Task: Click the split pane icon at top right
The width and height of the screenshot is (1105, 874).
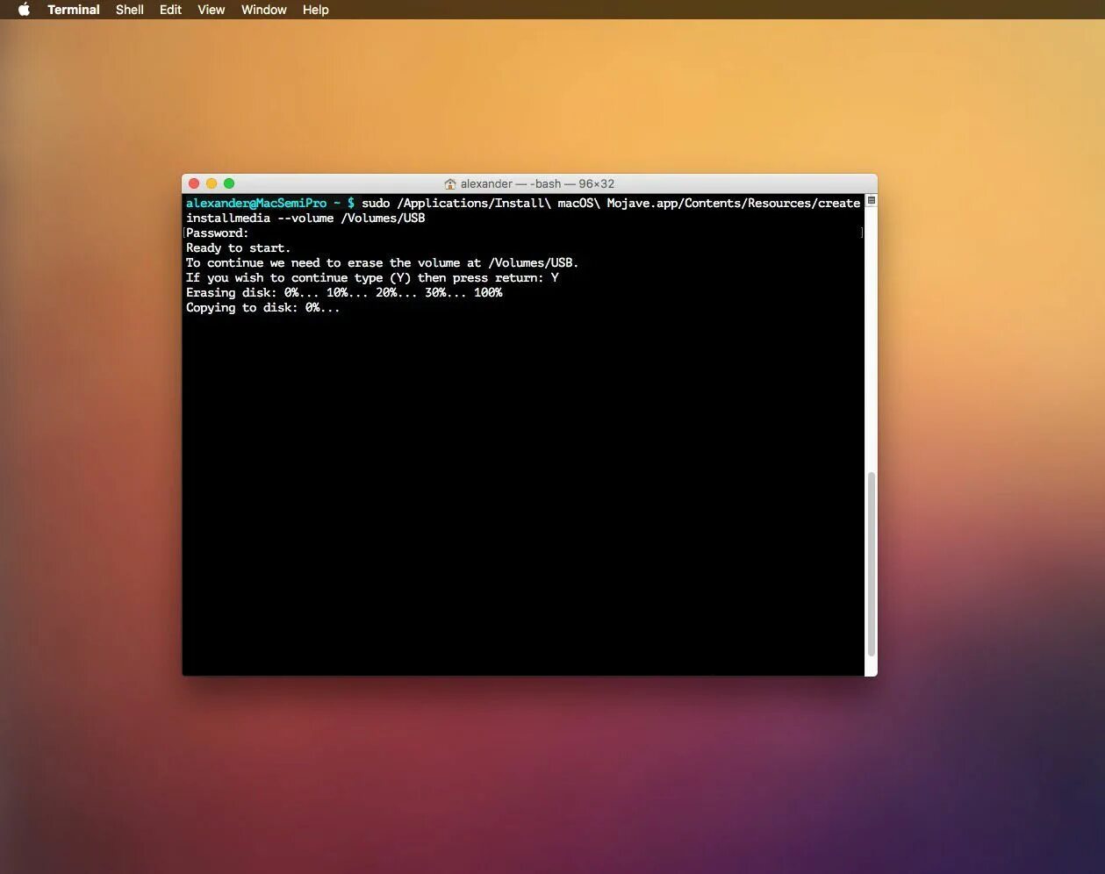Action: point(872,201)
